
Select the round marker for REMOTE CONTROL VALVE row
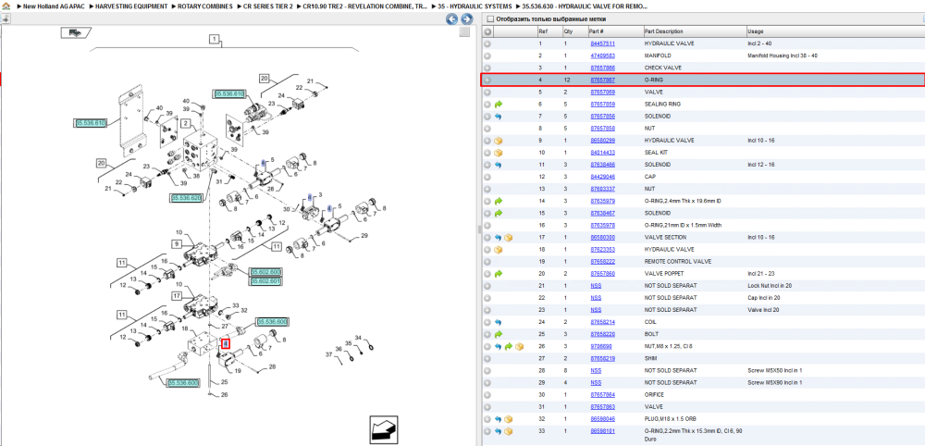coord(487,261)
